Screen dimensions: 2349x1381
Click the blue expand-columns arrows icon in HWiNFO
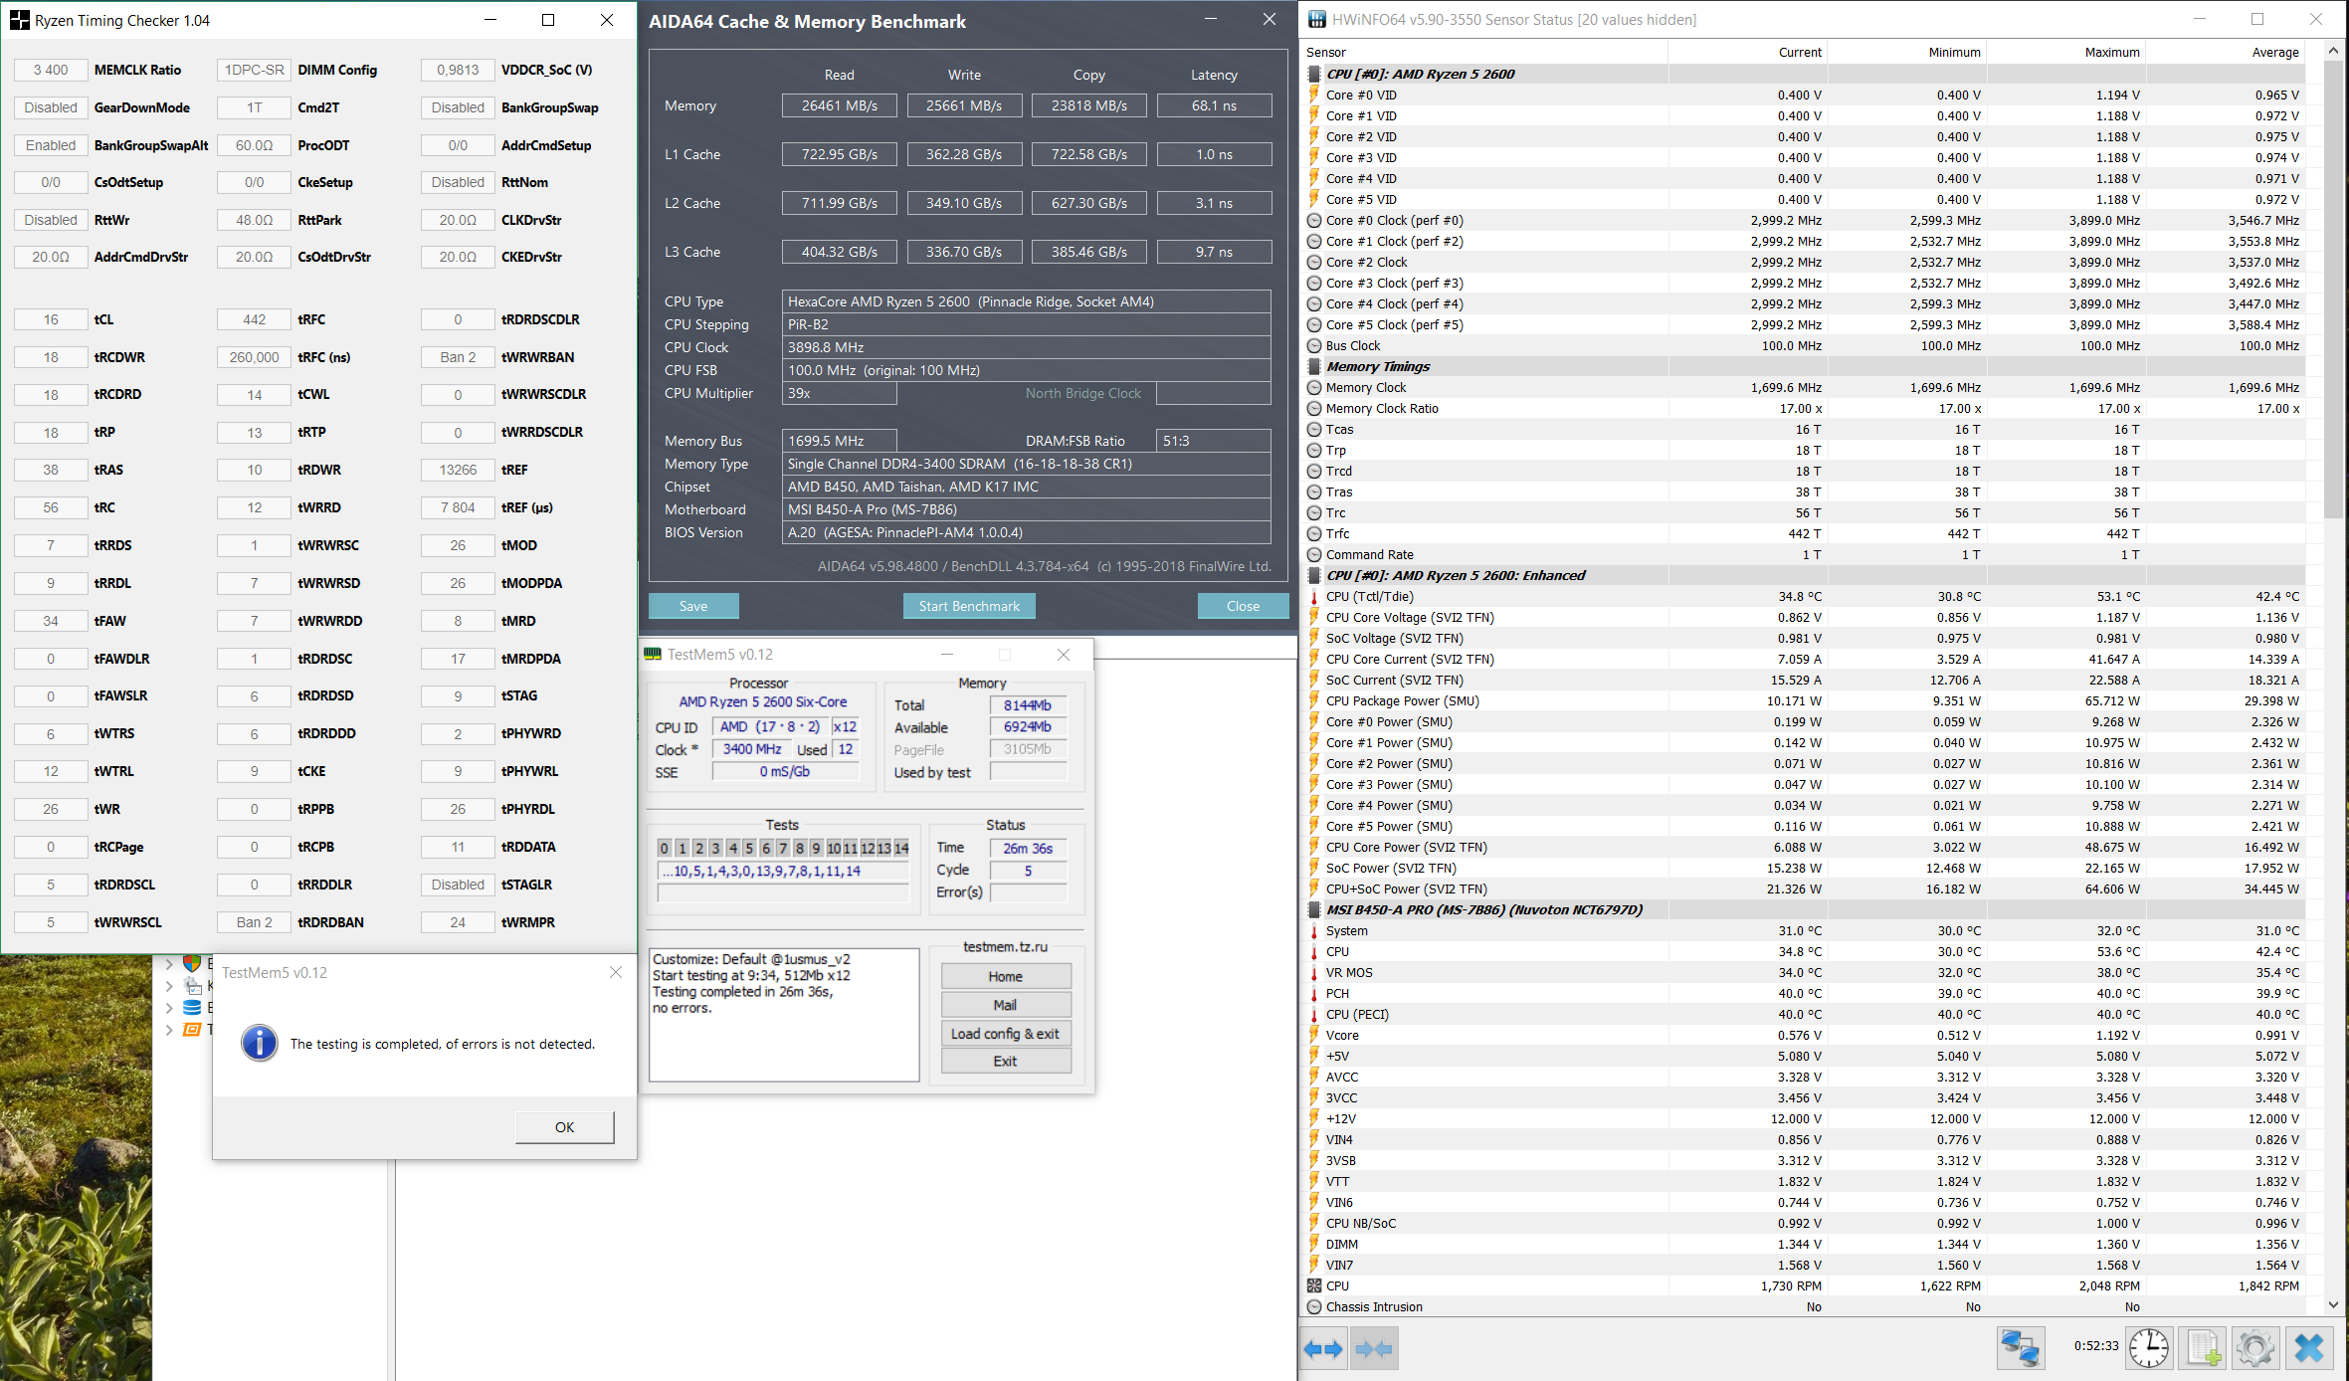pos(1323,1350)
